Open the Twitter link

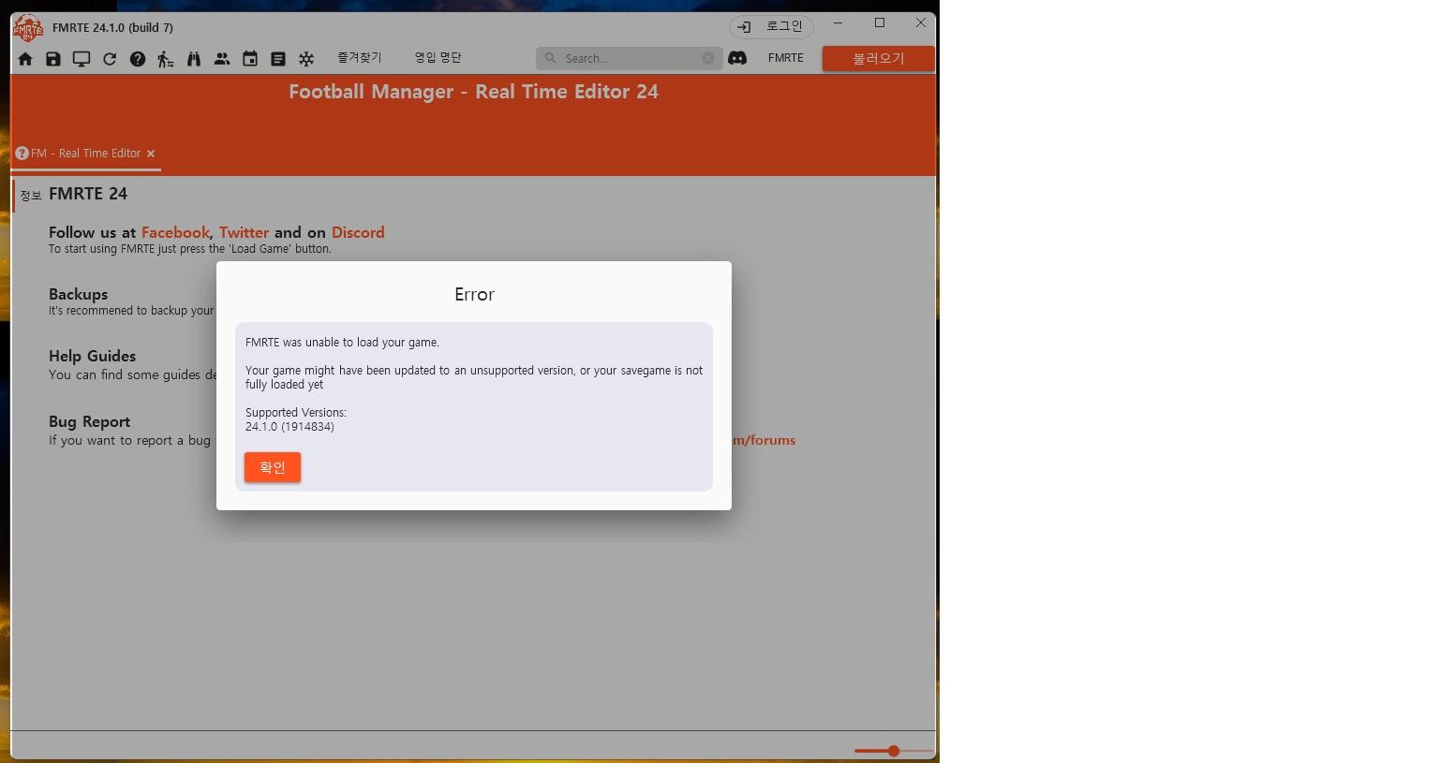pos(244,232)
